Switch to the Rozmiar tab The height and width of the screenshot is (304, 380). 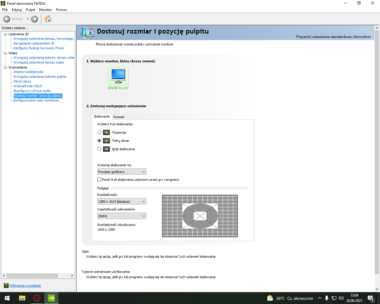[x=119, y=117]
